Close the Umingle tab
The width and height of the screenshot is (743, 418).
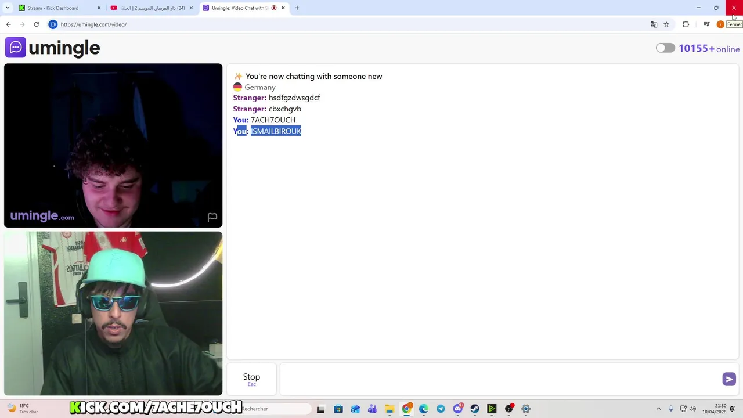(283, 8)
